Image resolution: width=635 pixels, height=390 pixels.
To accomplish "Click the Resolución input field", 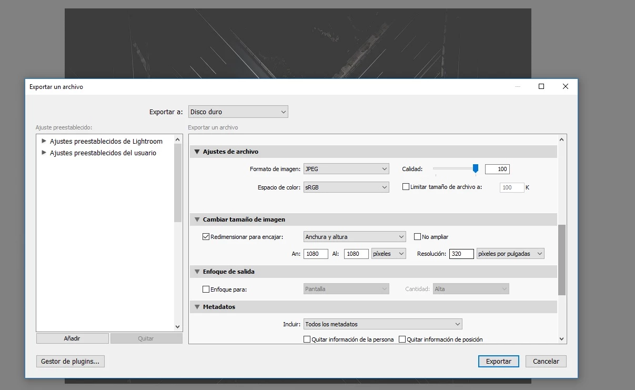I will [x=461, y=254].
